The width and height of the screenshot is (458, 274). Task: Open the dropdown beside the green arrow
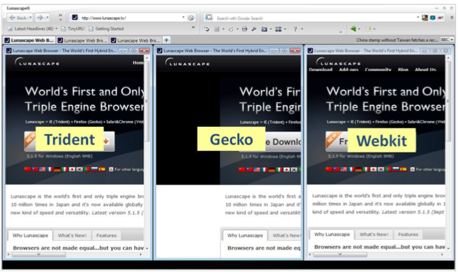click(359, 29)
